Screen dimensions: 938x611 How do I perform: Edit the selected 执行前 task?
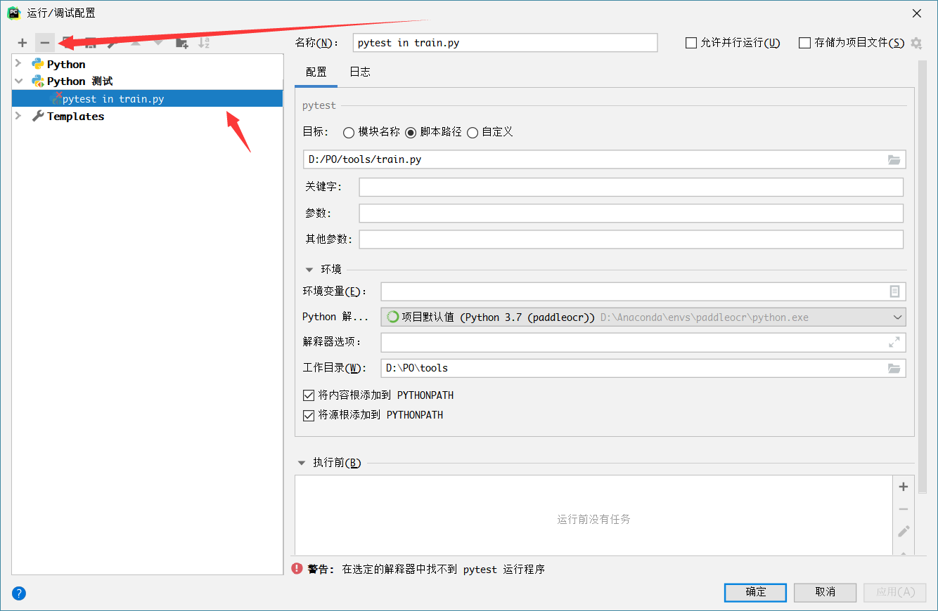[x=904, y=532]
